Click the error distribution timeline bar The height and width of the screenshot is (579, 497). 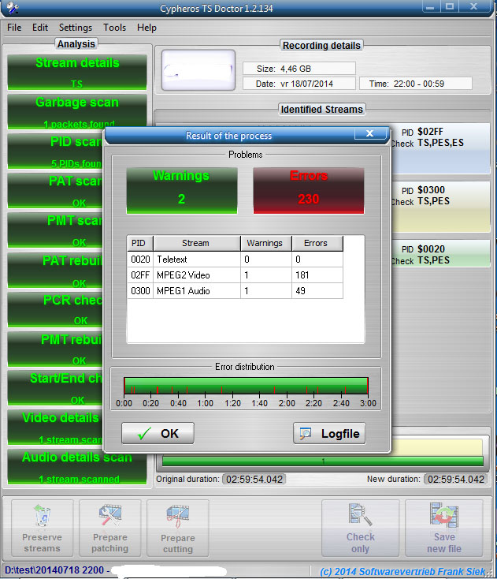246,386
